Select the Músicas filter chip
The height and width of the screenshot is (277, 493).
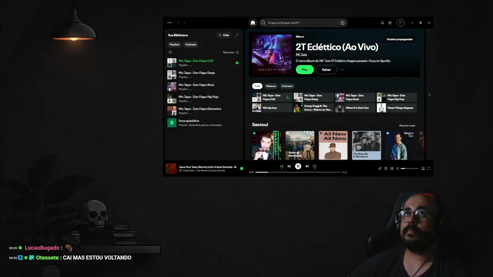(x=271, y=86)
